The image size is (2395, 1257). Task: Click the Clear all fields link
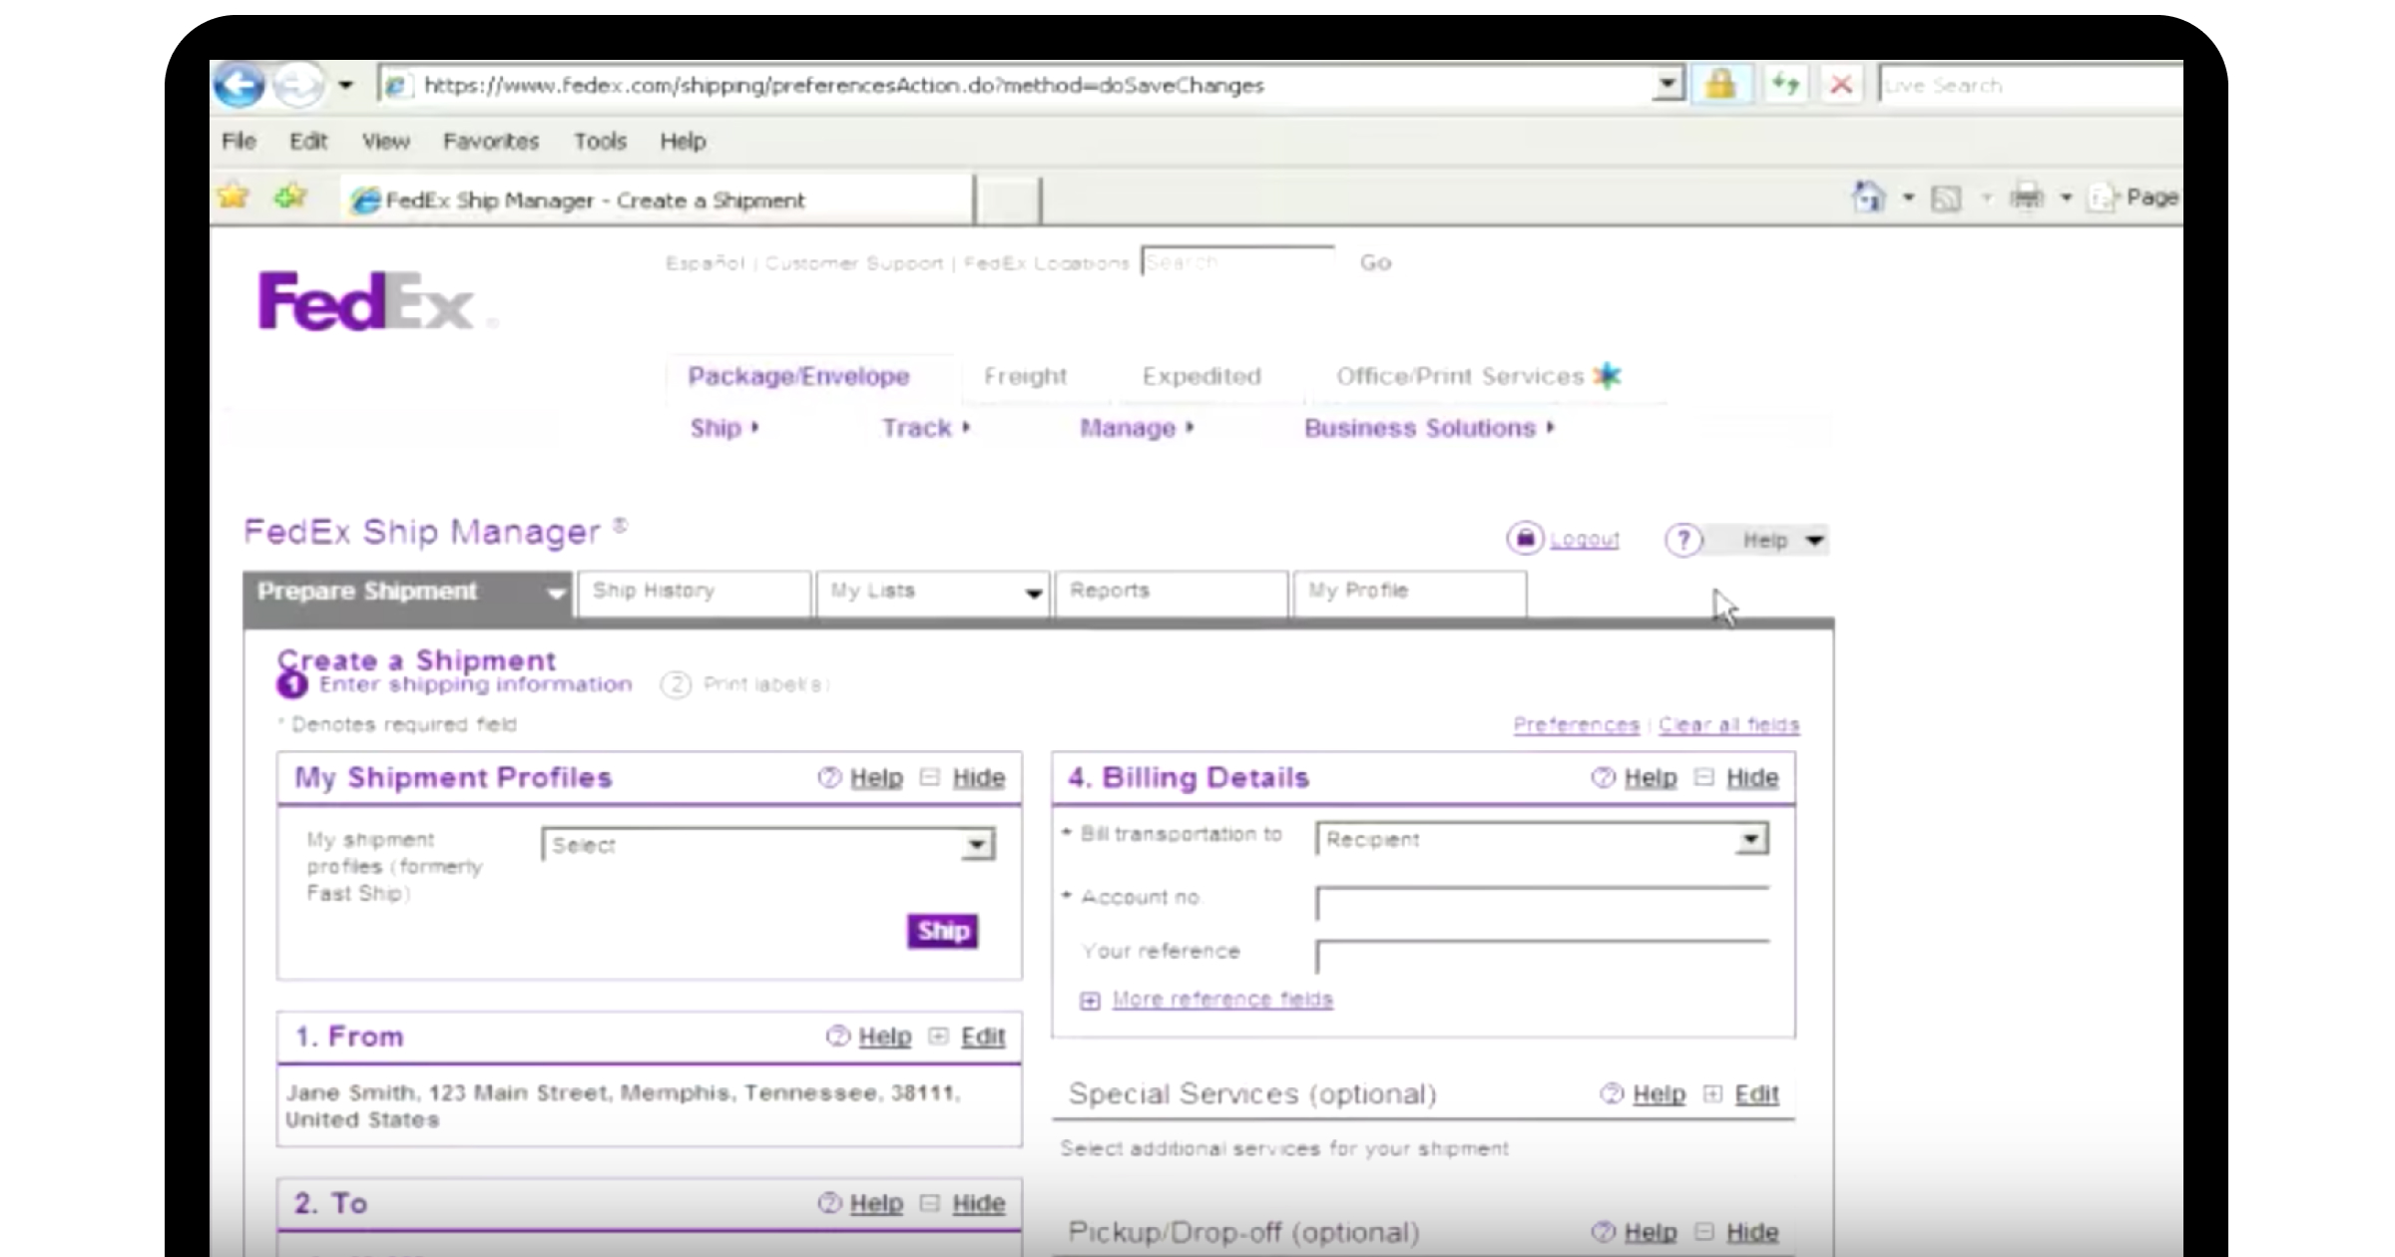point(1728,725)
